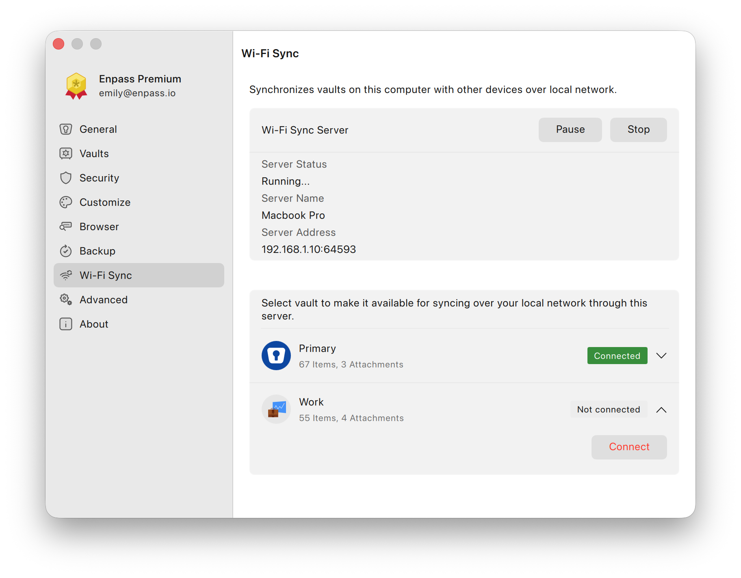The height and width of the screenshot is (578, 741).
Task: Click the emily@enpass.io account email
Action: click(x=137, y=93)
